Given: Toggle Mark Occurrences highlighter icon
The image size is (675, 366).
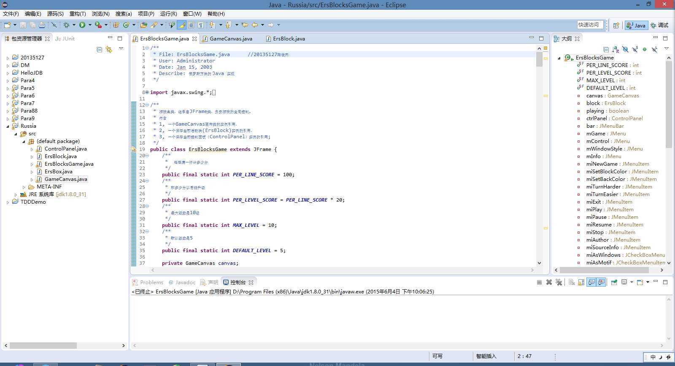Looking at the screenshot, I should [182, 25].
